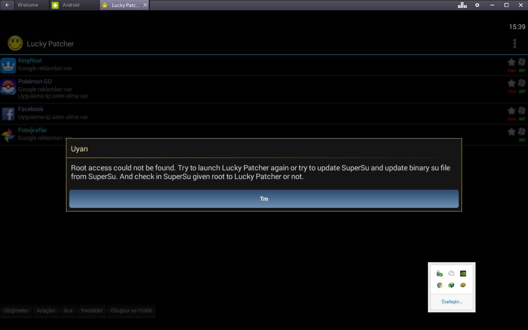Screen dimensions: 528x330
Task: Click the BlueStacks tray icon
Action: pyautogui.click(x=463, y=285)
